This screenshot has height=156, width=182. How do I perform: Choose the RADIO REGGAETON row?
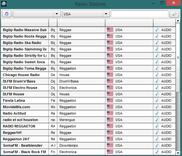[x=88, y=126]
